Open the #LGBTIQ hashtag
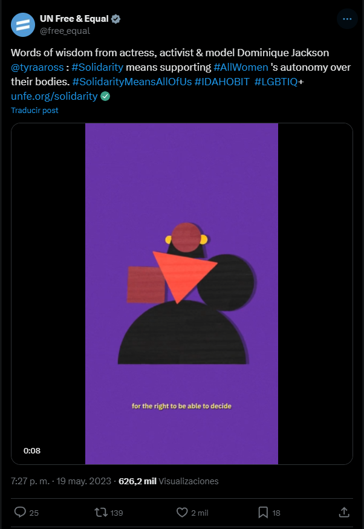The width and height of the screenshot is (364, 529). click(276, 82)
